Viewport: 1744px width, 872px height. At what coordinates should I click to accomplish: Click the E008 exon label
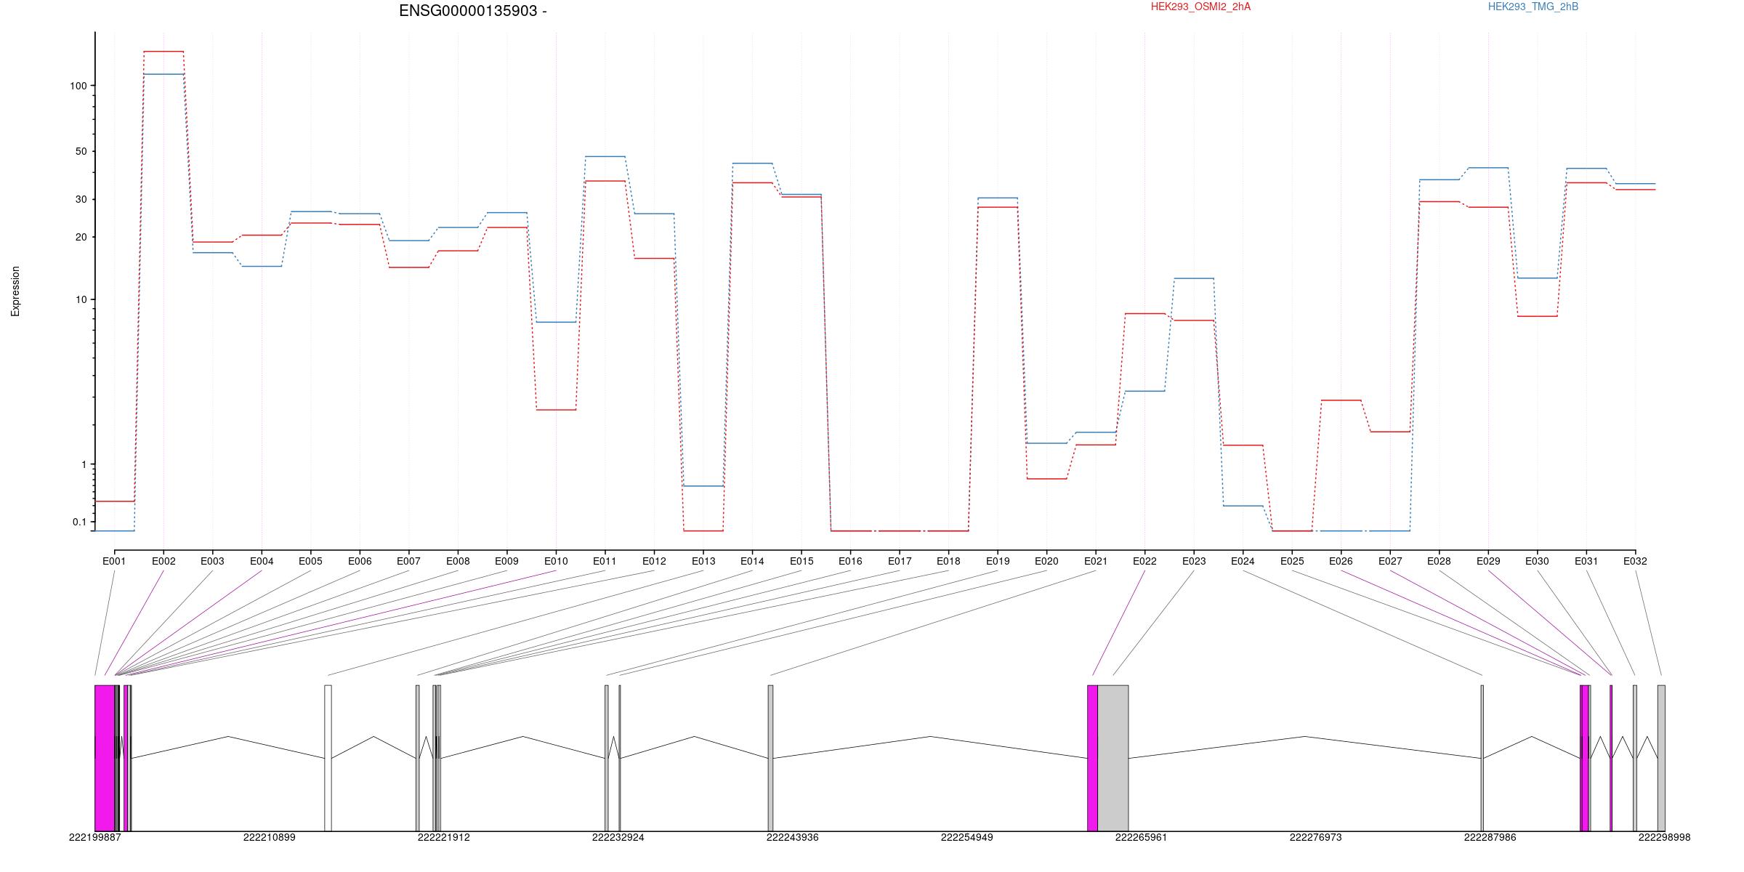tap(458, 561)
